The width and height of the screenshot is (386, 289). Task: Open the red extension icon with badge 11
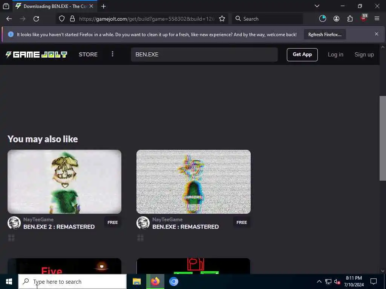pos(364,18)
